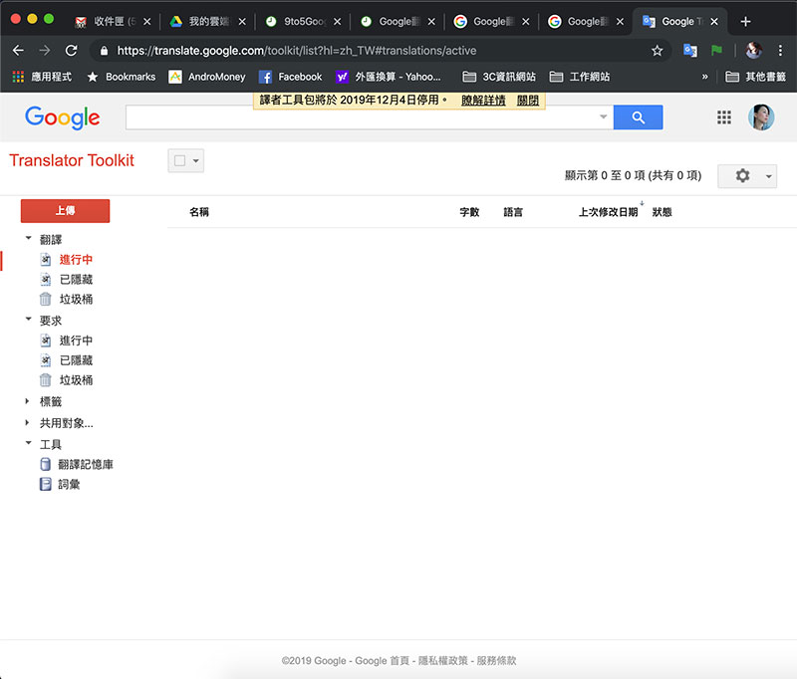Select 已隱藏 under the 要求 section
The height and width of the screenshot is (679, 797).
click(x=76, y=360)
